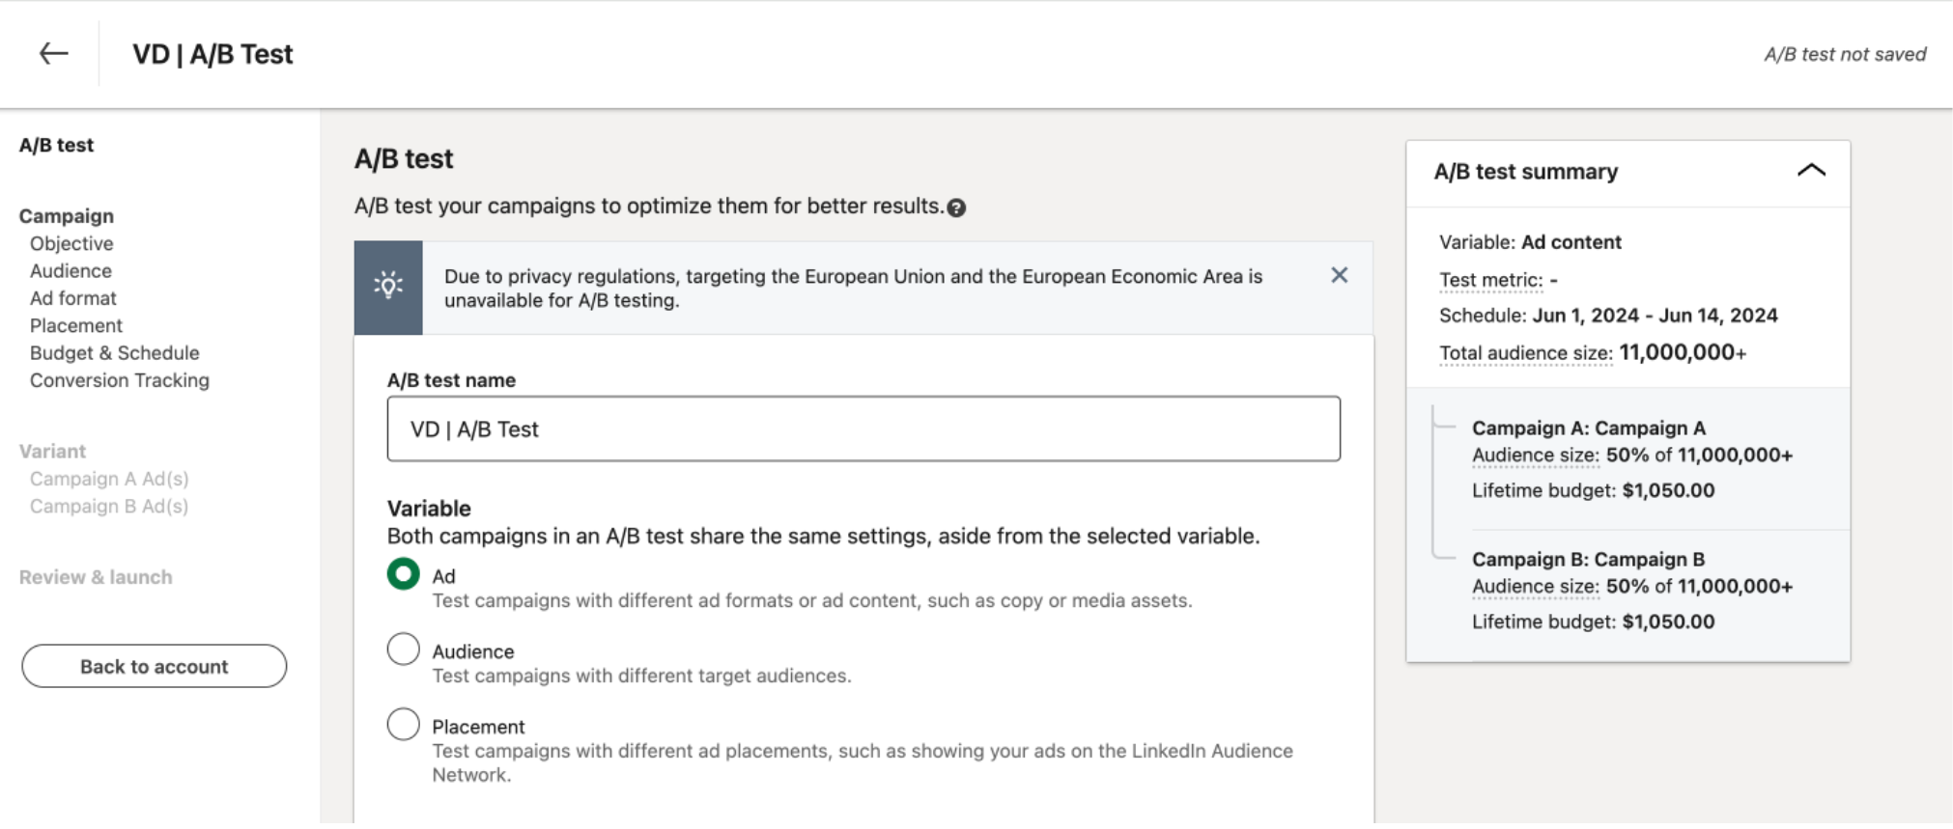Image resolution: width=1953 pixels, height=829 pixels.
Task: Collapse the A/B test summary panel
Action: [x=1811, y=171]
